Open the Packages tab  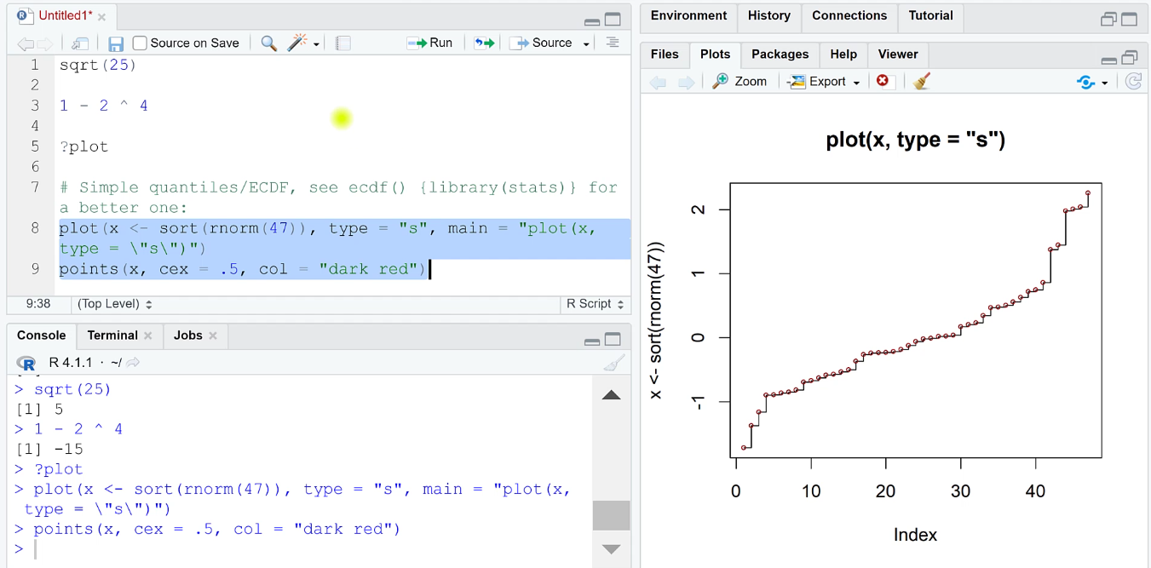point(780,54)
